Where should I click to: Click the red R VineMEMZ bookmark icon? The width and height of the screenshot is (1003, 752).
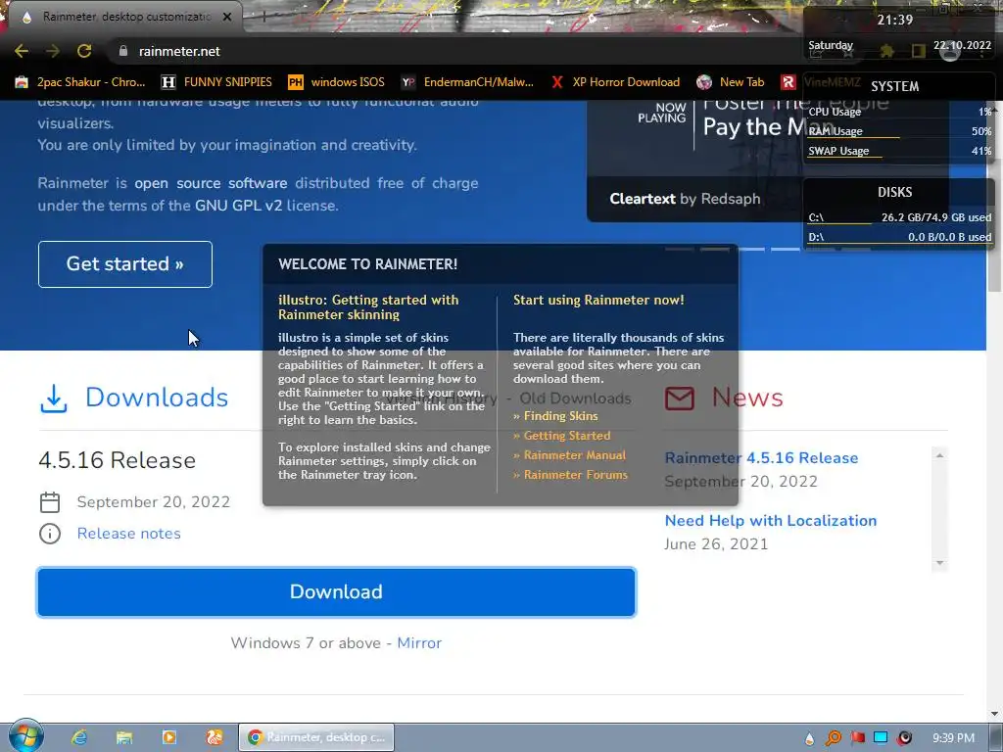(788, 82)
